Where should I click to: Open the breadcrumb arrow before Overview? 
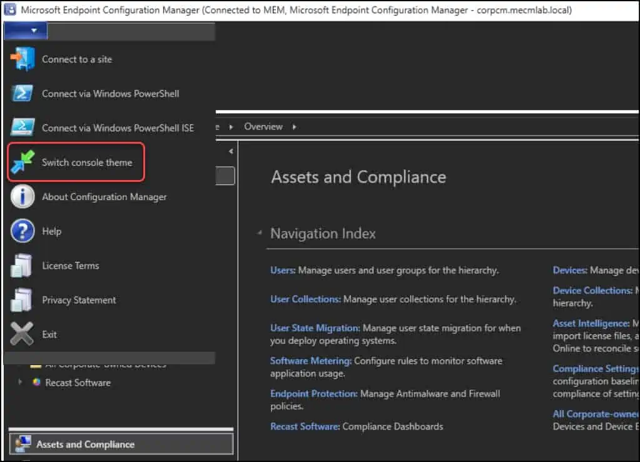pyautogui.click(x=231, y=127)
